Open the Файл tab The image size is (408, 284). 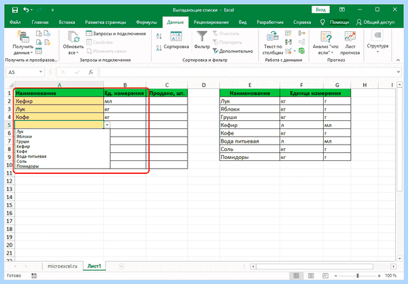[15, 22]
